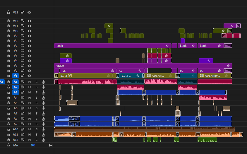The image size is (247, 154).
Task: Mute audio track A8
Action: point(30,119)
